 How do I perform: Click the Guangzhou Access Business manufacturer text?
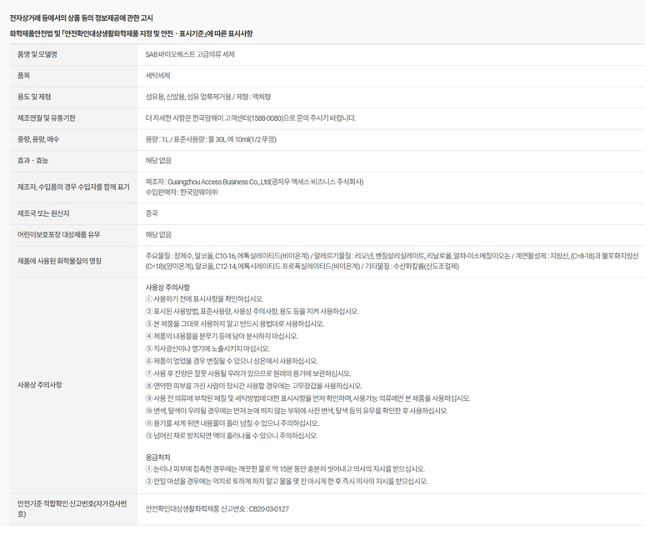[254, 181]
